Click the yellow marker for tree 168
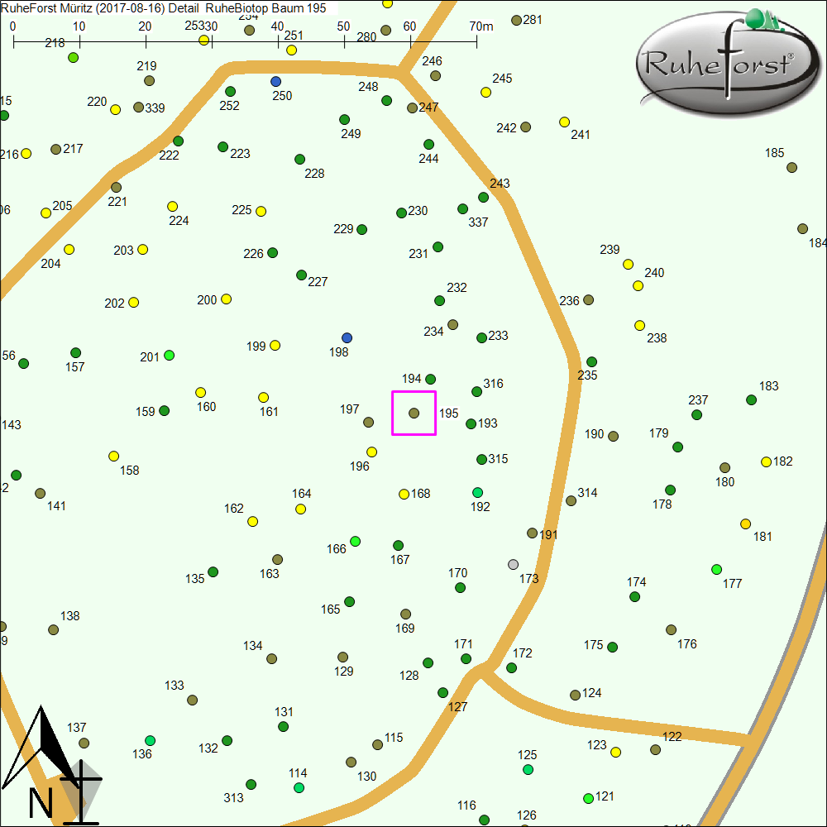 [404, 495]
